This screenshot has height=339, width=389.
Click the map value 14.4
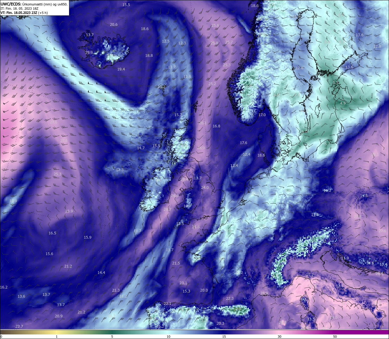(x=101, y=273)
